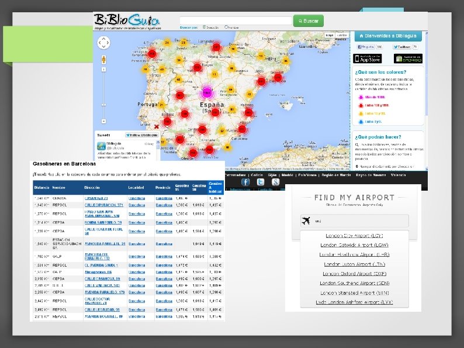The width and height of the screenshot is (464, 348).
Task: Switch map to Mapa view
Action: click(x=330, y=35)
